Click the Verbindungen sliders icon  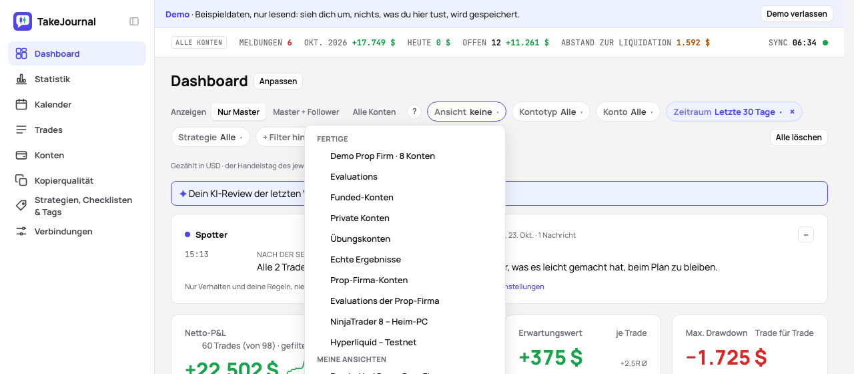click(21, 231)
